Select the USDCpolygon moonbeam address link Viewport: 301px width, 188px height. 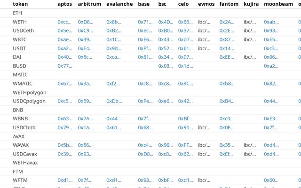point(271,101)
